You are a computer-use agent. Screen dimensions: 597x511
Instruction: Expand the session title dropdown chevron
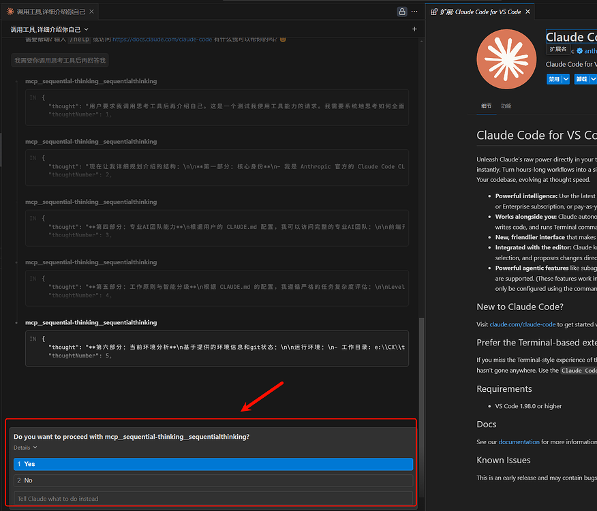pos(87,29)
